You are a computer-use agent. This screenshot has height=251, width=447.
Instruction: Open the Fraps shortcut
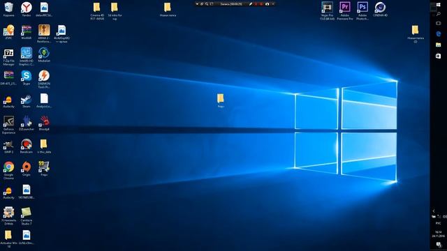(x=44, y=169)
